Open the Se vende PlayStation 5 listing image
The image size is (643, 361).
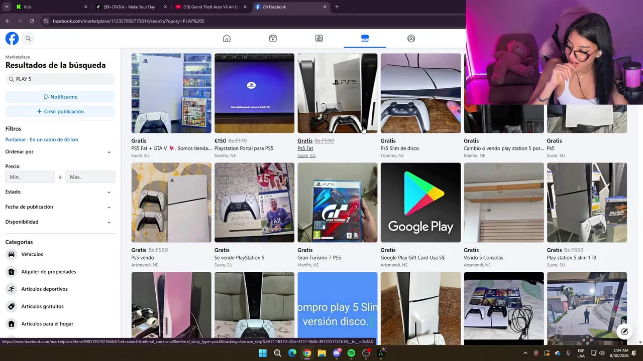click(254, 203)
